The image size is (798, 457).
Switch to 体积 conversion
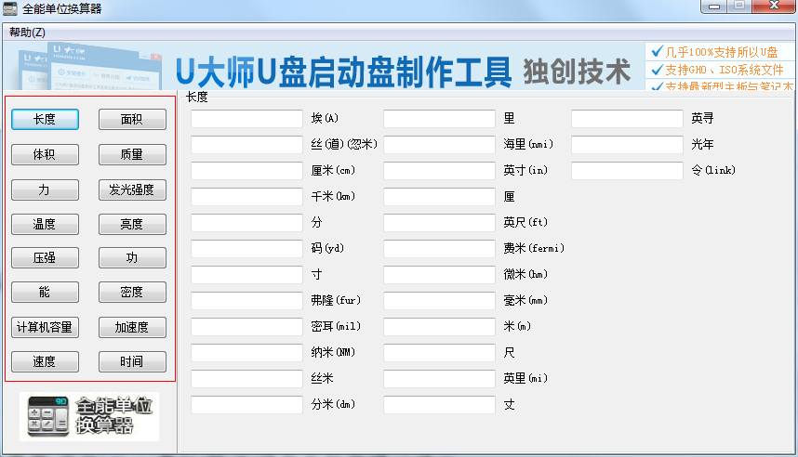45,154
